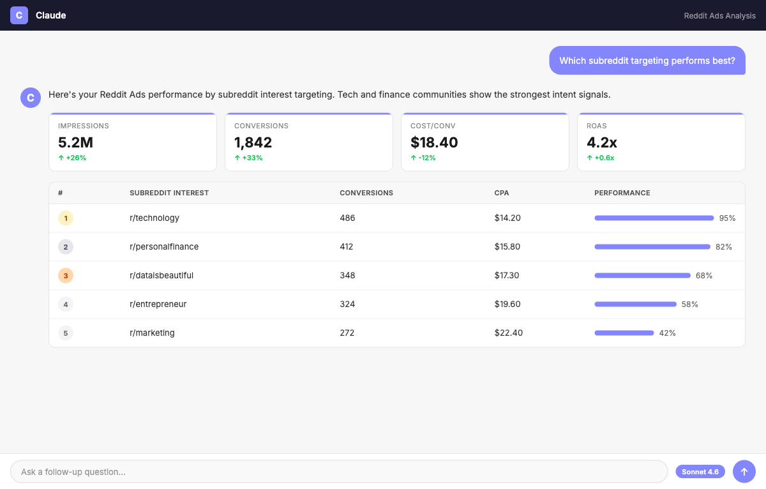Image resolution: width=766 pixels, height=489 pixels.
Task: Click the Reddit Ads Analysis title
Action: point(719,15)
